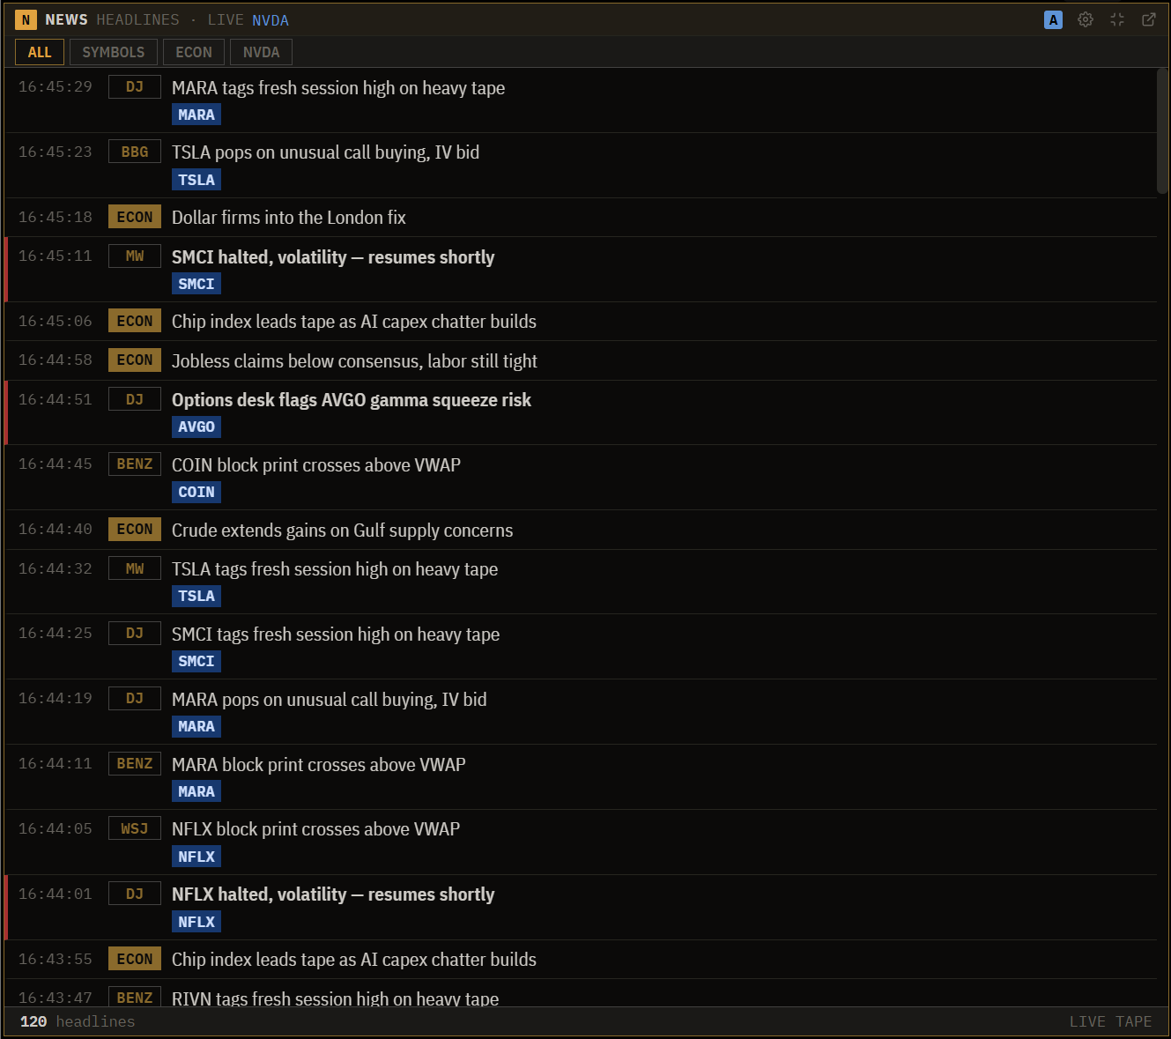
Task: Open headline "COIN block print crosses above VWAP"
Action: tap(316, 465)
